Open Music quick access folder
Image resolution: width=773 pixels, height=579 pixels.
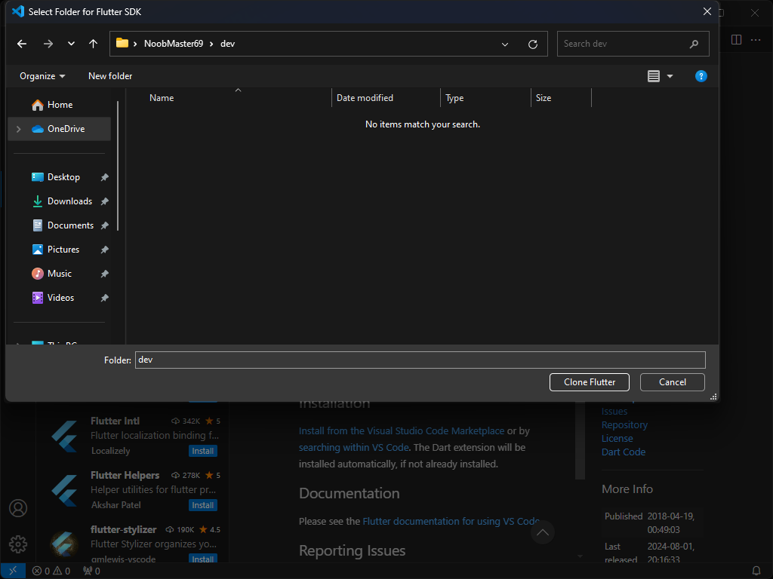click(59, 274)
